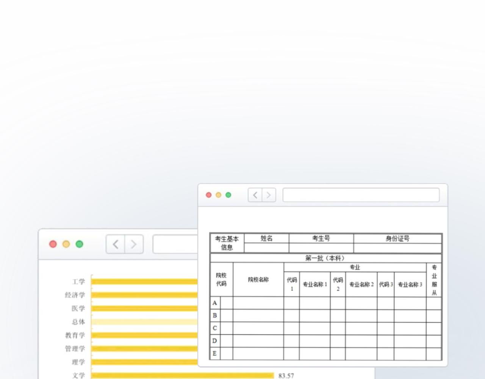Click back arrow in the front table window

point(255,195)
